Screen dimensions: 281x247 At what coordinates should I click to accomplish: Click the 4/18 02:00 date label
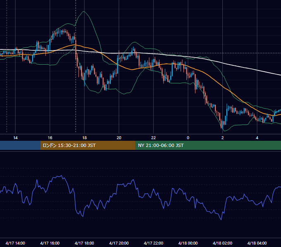pyautogui.click(x=222, y=243)
